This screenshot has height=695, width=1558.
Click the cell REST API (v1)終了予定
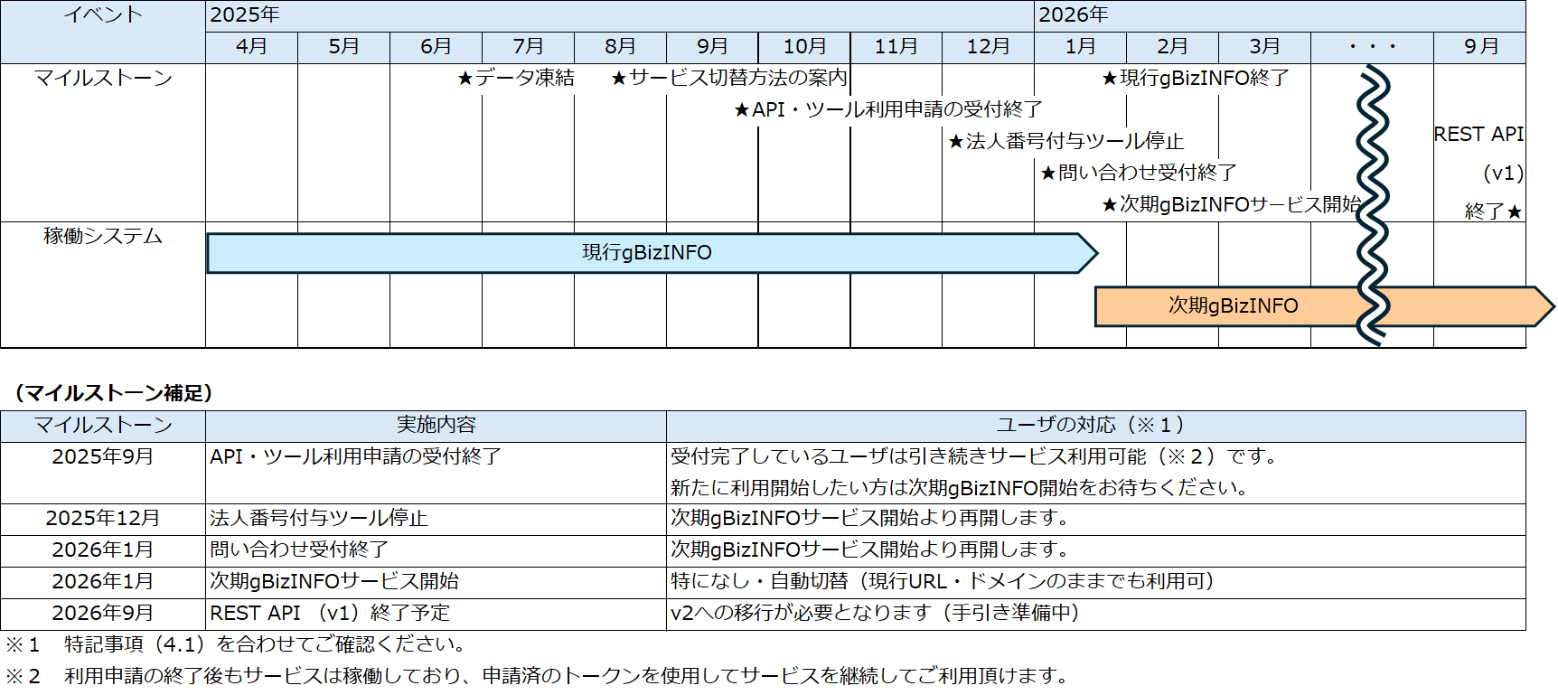pyautogui.click(x=436, y=614)
